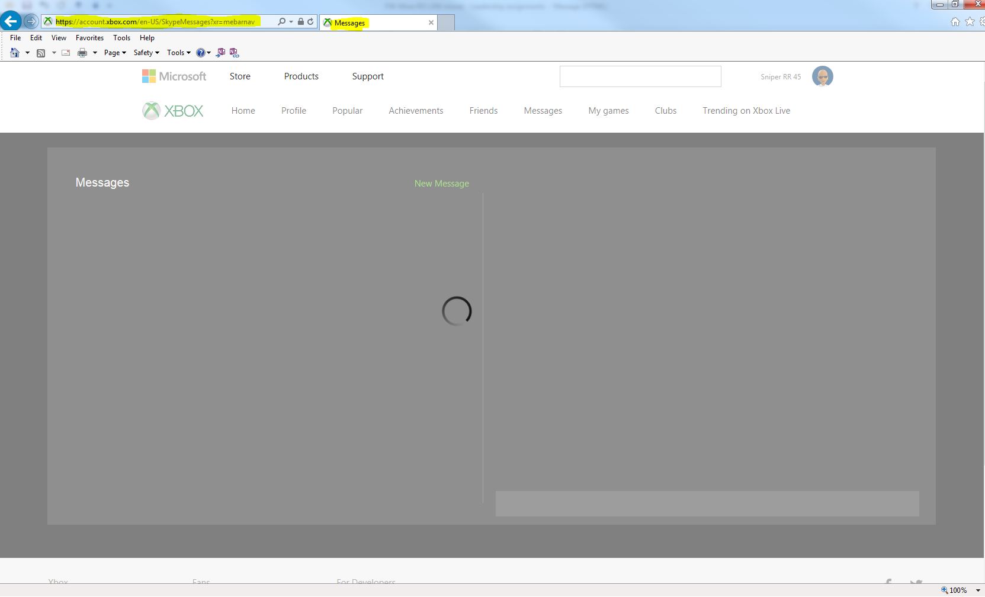Expand the Print options dropdown arrow
This screenshot has width=985, height=597.
coord(95,53)
